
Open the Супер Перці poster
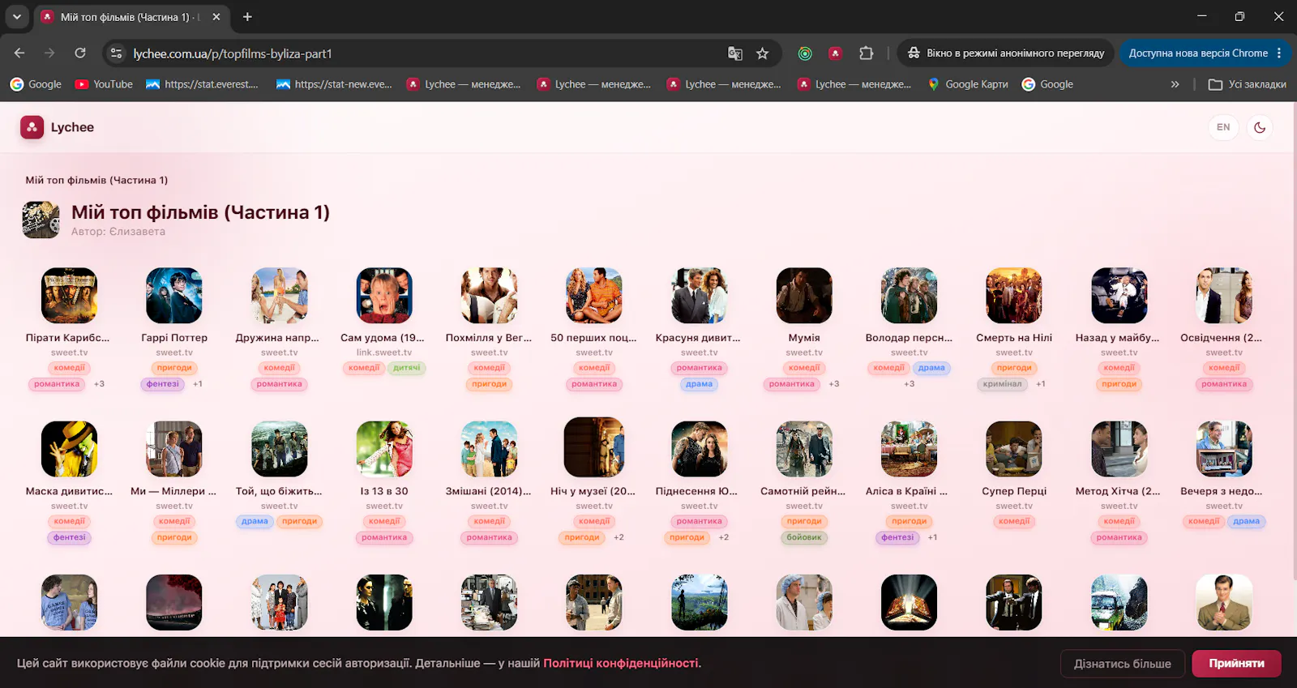coord(1014,449)
